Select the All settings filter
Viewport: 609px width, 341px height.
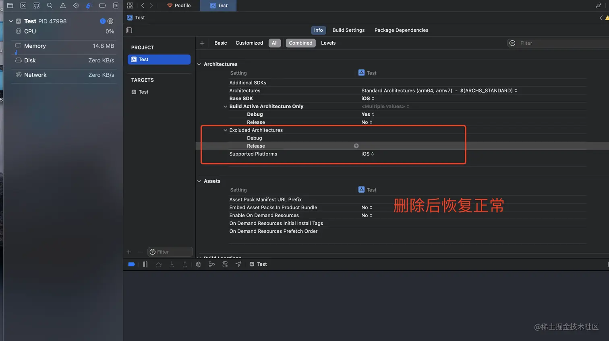(275, 43)
